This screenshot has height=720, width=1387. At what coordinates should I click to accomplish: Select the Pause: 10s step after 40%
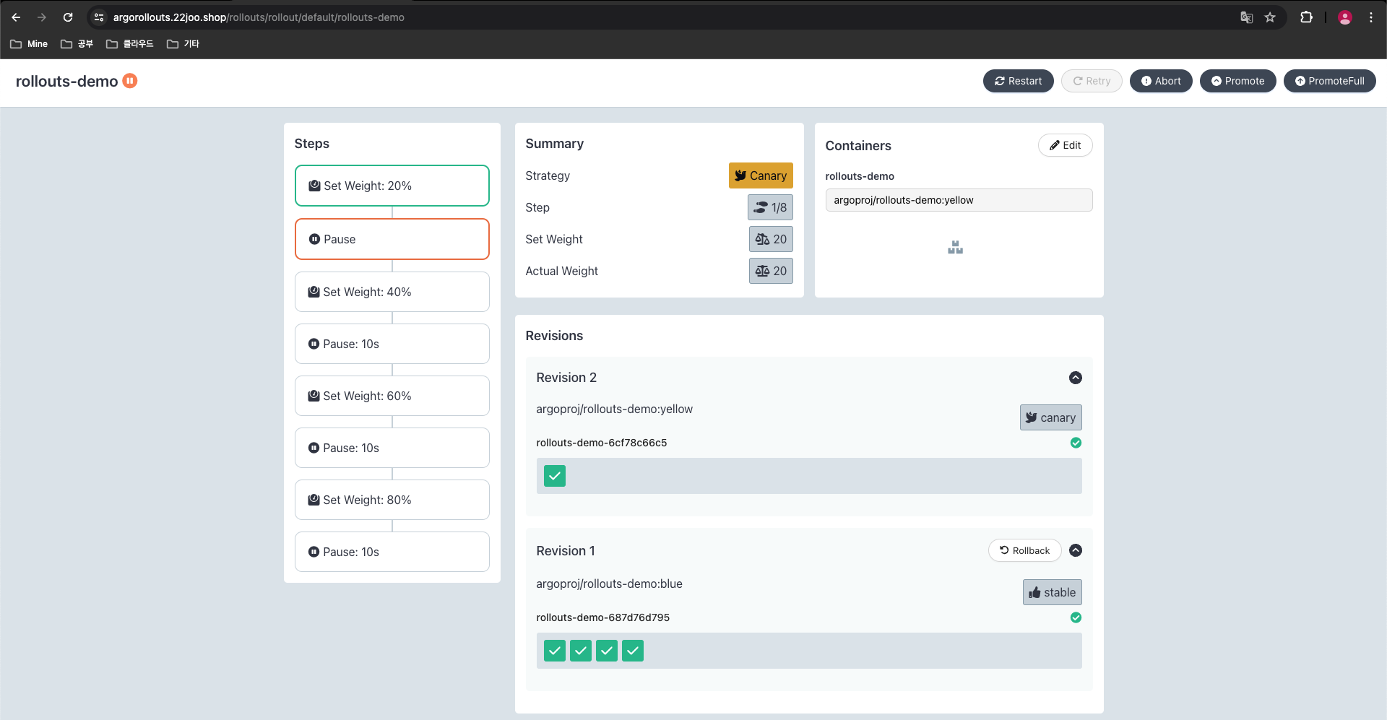[392, 344]
